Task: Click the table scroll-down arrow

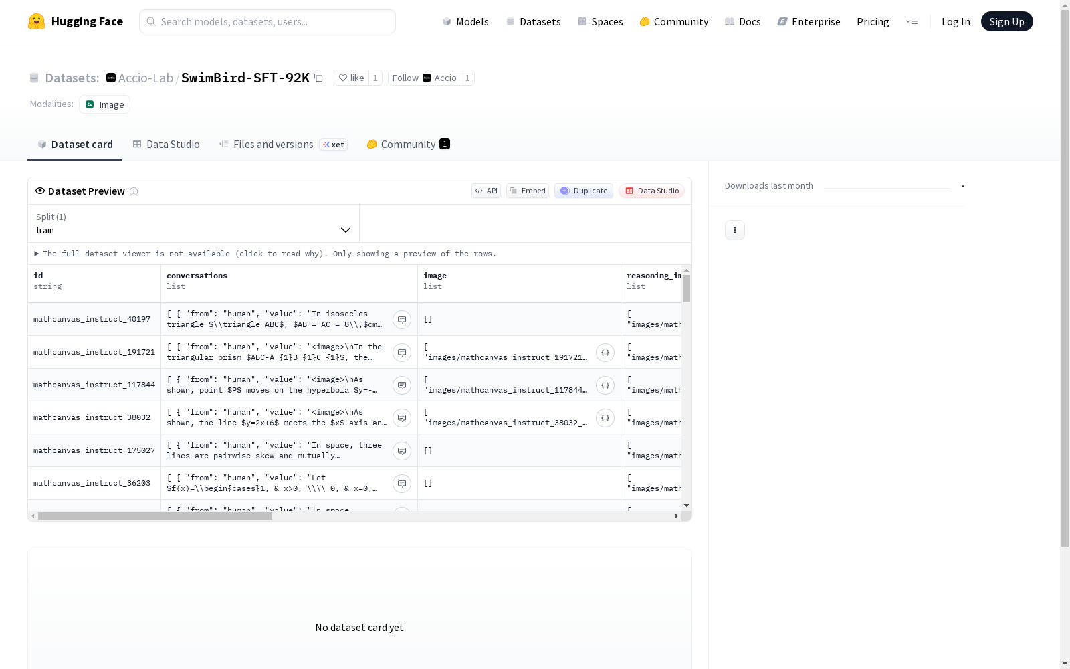Action: click(x=686, y=506)
